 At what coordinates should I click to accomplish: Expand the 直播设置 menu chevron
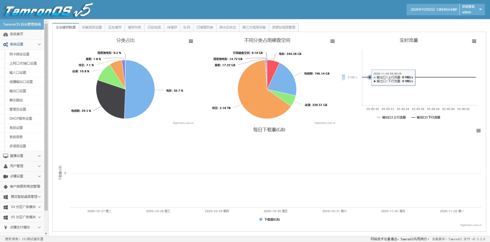click(x=39, y=156)
